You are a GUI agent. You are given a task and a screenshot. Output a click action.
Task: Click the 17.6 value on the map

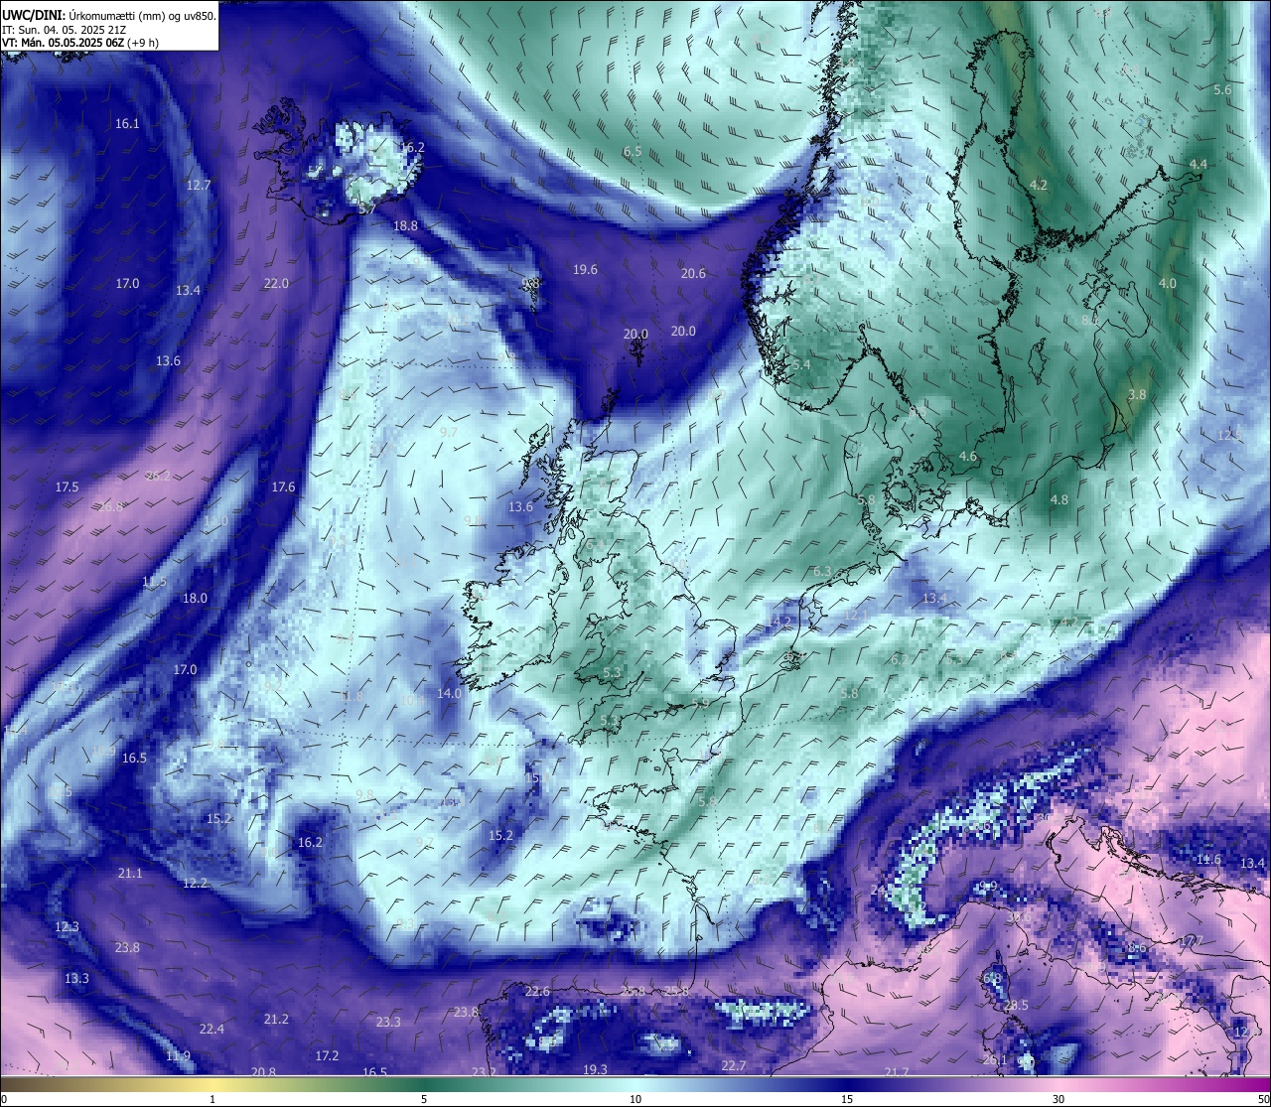coord(283,487)
